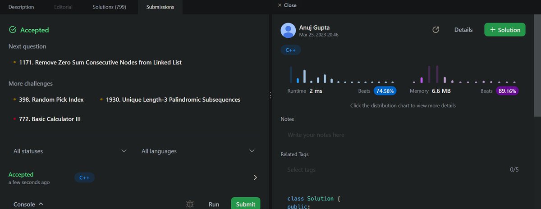The width and height of the screenshot is (541, 209).
Task: Open the Solutions (799) tab
Action: coord(110,7)
